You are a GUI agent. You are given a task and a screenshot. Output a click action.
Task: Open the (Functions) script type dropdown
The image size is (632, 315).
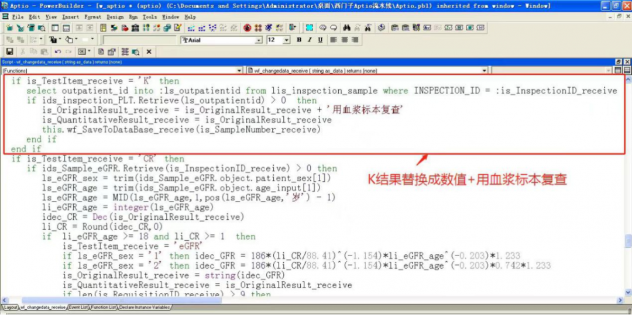pos(239,70)
